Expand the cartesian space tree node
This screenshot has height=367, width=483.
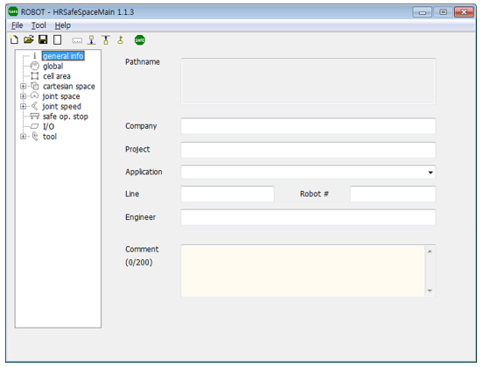click(23, 87)
